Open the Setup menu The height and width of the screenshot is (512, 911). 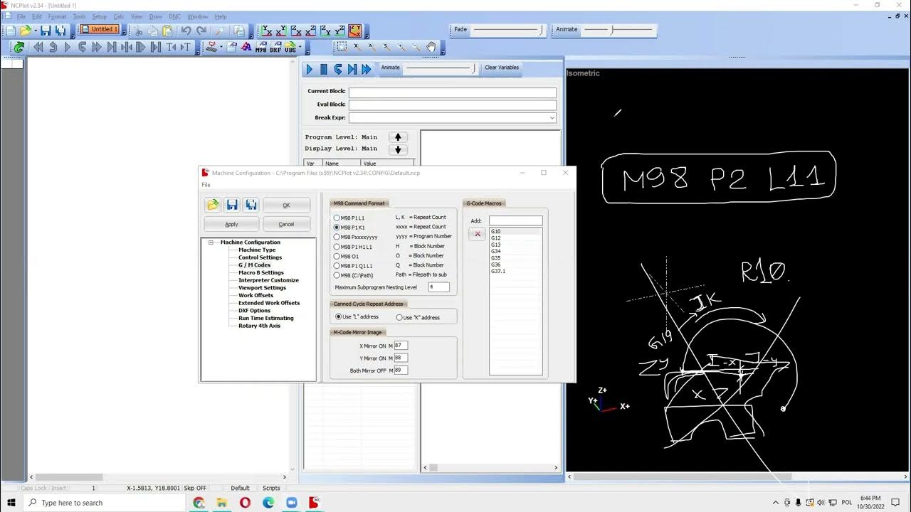coord(100,16)
